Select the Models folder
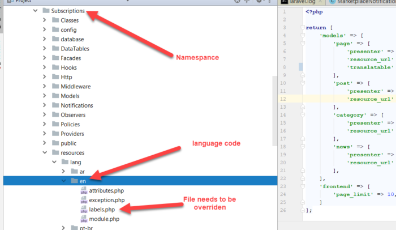Image resolution: width=396 pixels, height=230 pixels. coord(70,96)
